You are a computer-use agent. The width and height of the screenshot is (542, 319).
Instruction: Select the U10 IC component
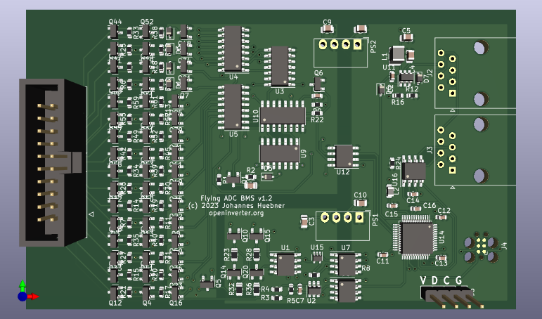point(283,115)
